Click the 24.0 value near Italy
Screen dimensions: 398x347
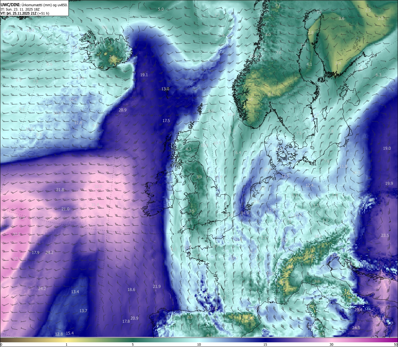pyautogui.click(x=356, y=328)
